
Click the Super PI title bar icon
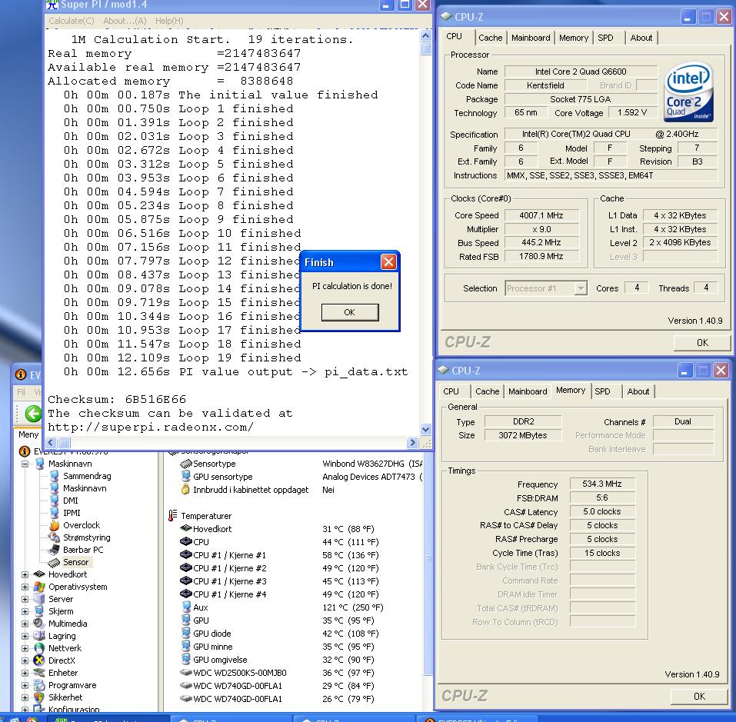pos(52,5)
